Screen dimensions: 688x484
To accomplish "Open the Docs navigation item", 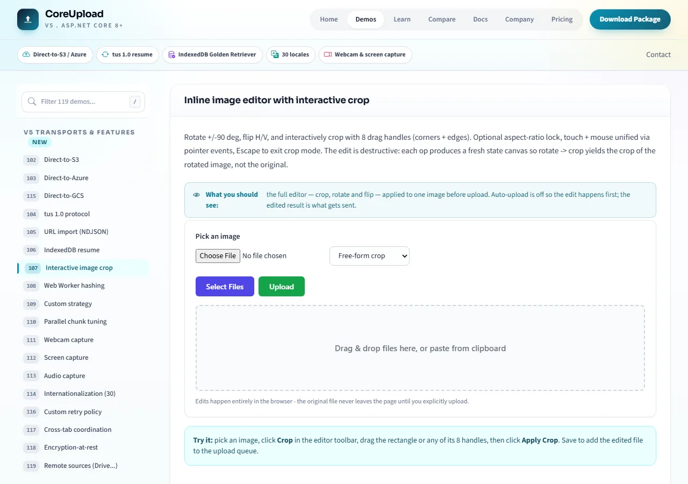I will tap(481, 19).
